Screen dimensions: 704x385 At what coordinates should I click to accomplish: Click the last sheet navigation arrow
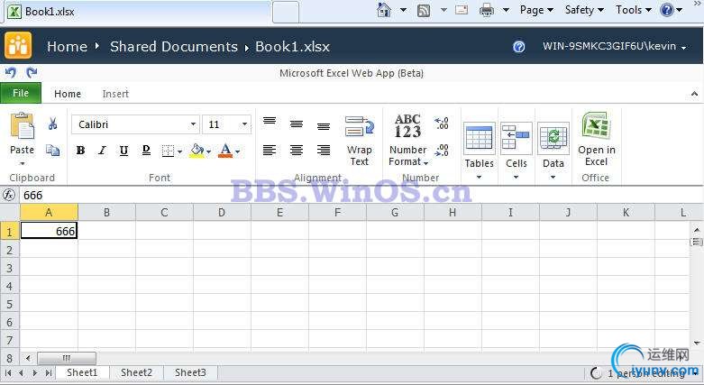click(x=48, y=373)
